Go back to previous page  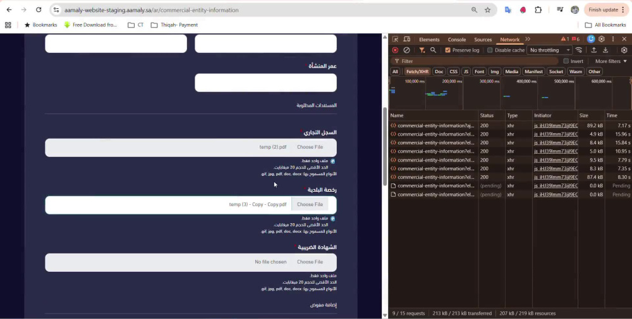pyautogui.click(x=9, y=9)
